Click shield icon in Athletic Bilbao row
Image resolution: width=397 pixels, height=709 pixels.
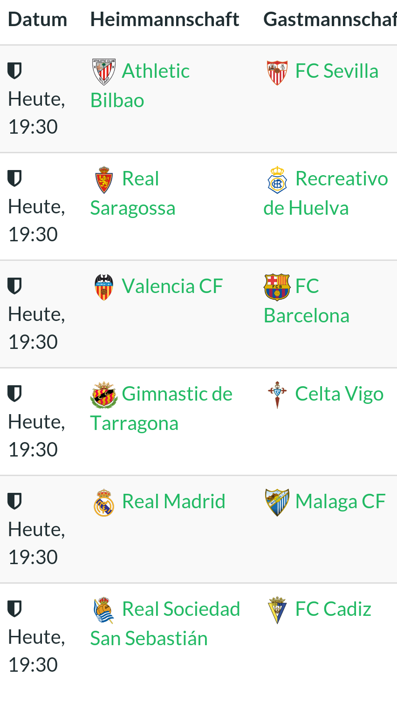(14, 71)
